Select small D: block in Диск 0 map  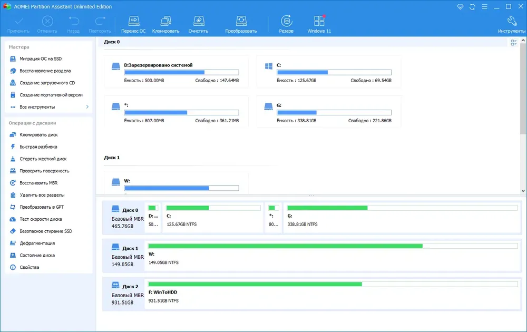(153, 218)
